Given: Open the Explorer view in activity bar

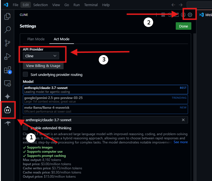Looking at the screenshot, I should (x=8, y=16).
